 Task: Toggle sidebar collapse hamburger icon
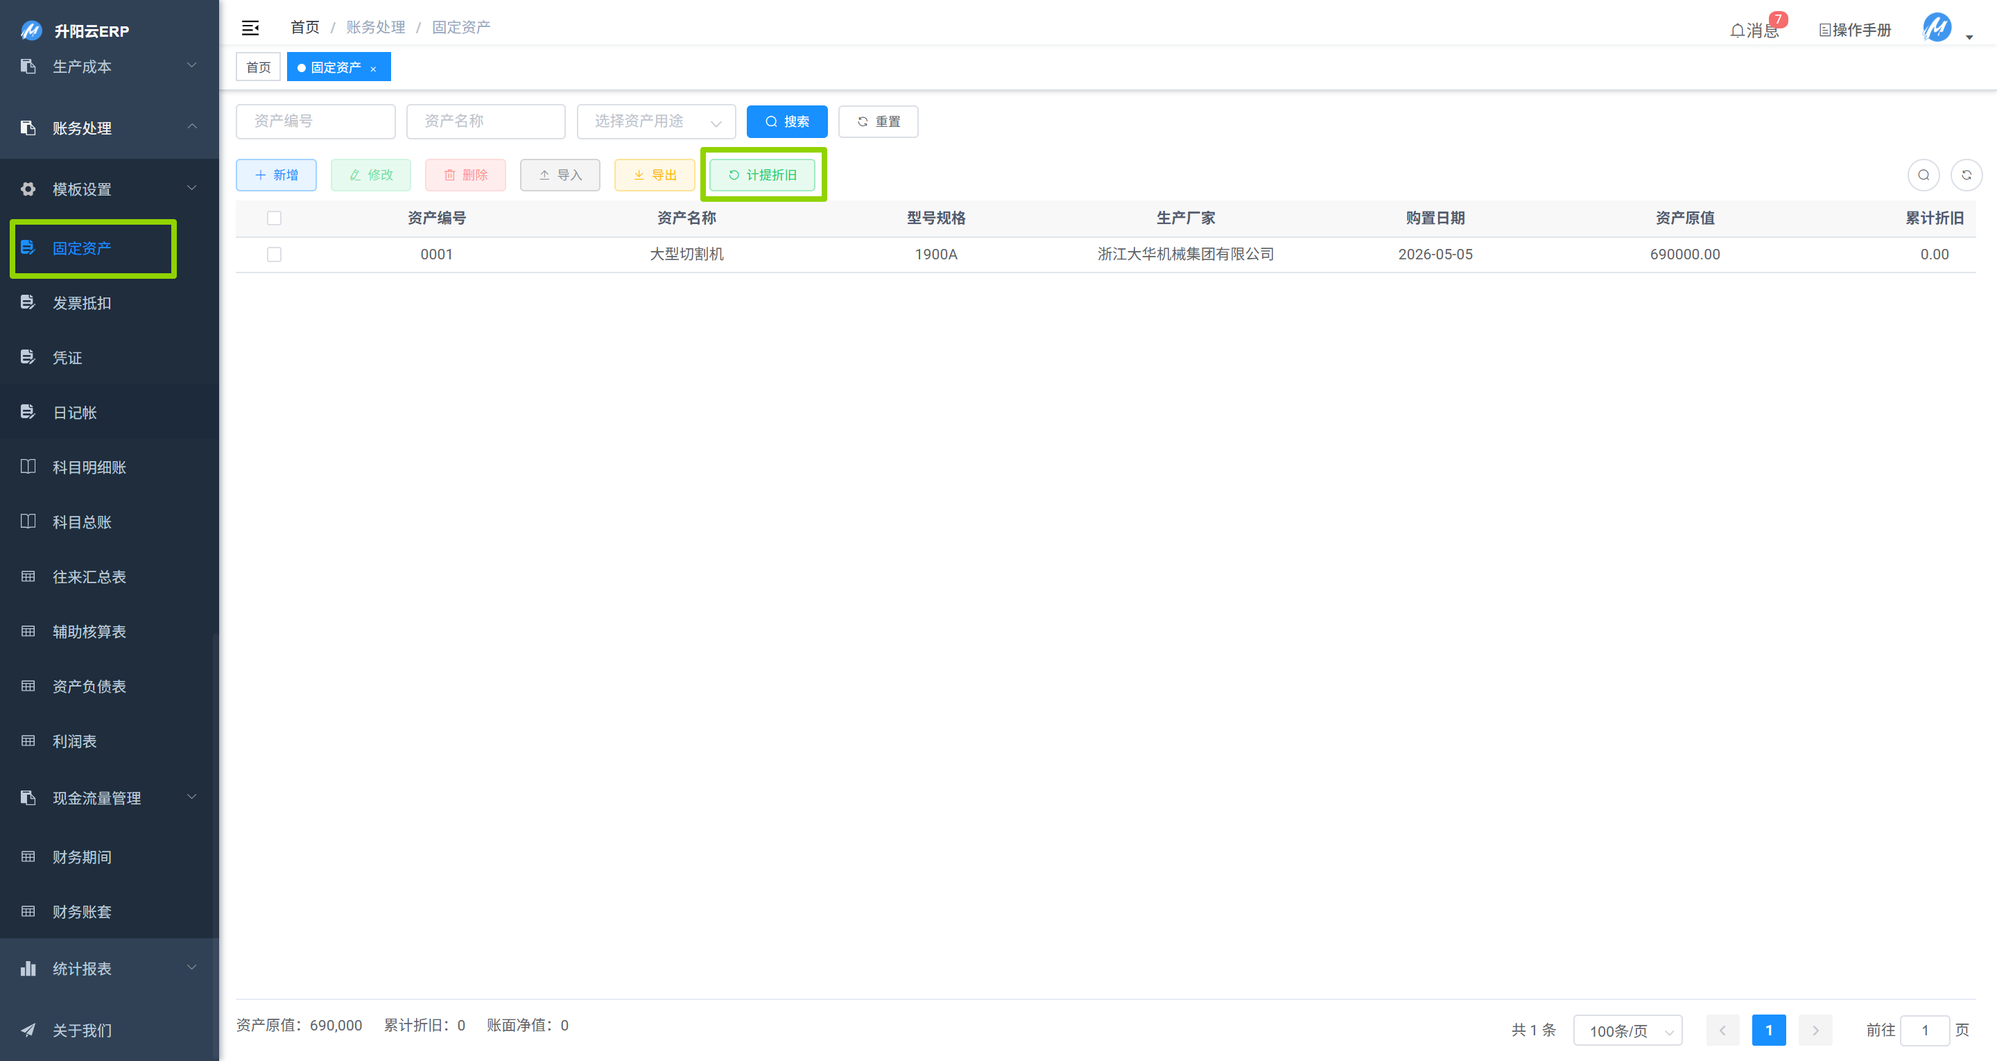[x=250, y=28]
